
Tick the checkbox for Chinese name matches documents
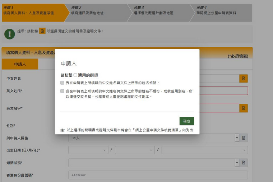pyautogui.click(x=62, y=83)
